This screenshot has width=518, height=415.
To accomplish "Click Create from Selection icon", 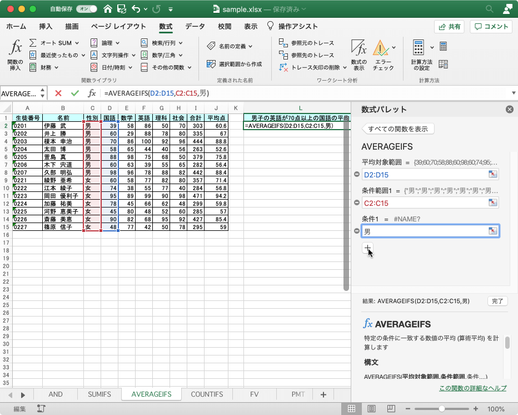I will coord(211,64).
